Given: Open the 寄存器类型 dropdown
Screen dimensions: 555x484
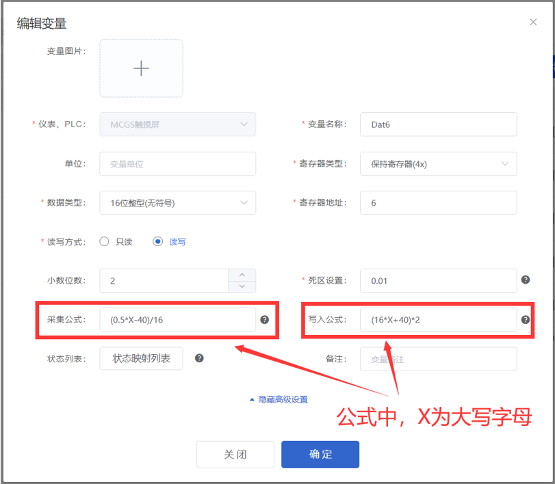Looking at the screenshot, I should (x=438, y=163).
